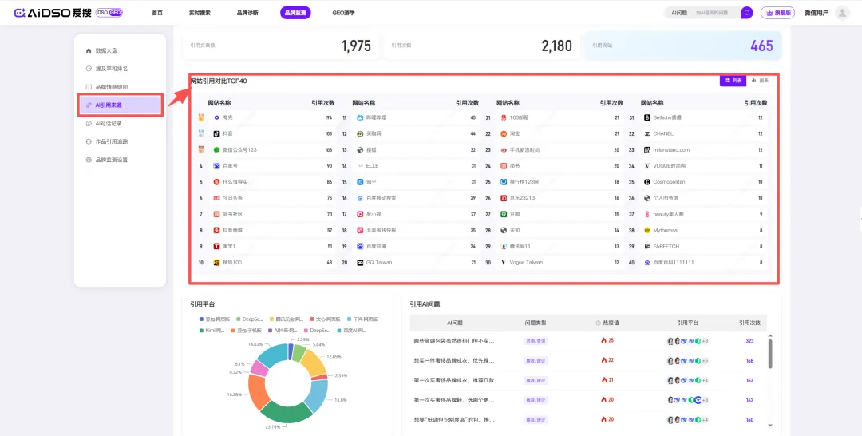Toggle 千问-网页版 legend entry

pyautogui.click(x=362, y=319)
